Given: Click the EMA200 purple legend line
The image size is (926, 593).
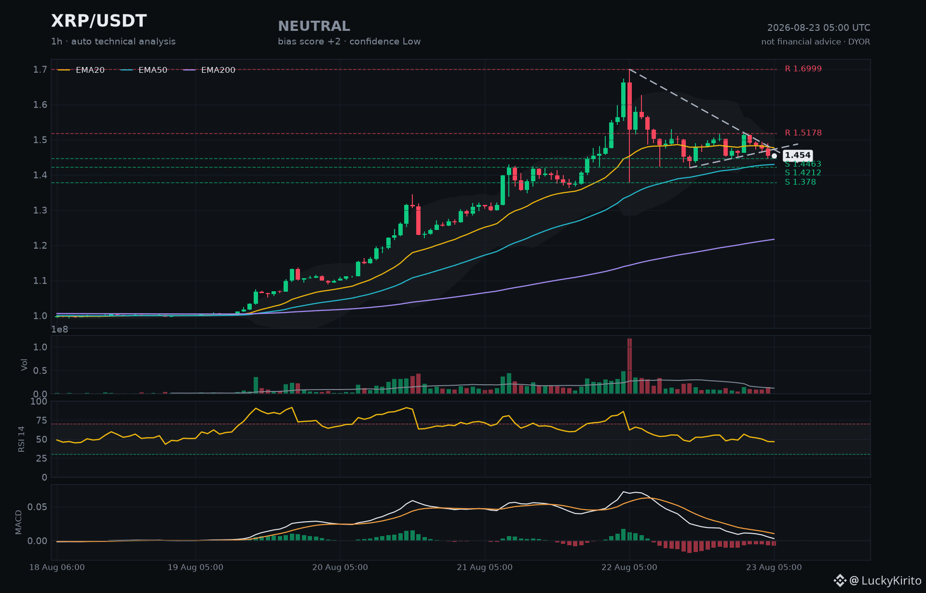Looking at the screenshot, I should pyautogui.click(x=189, y=70).
